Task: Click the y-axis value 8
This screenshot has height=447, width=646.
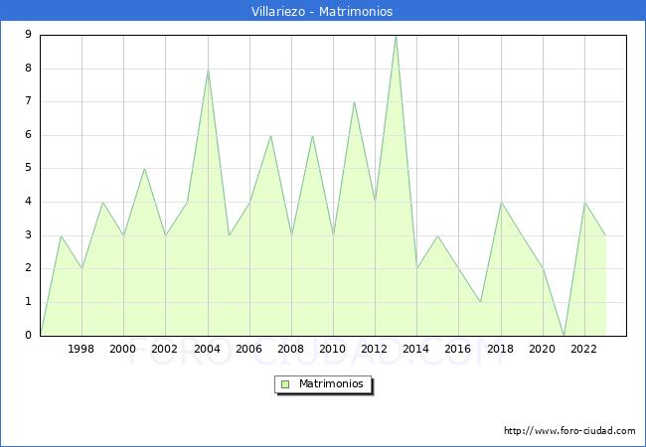Action: click(28, 68)
